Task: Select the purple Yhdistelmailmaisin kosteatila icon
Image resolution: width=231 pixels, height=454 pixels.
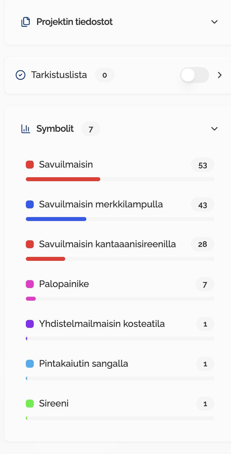Action: [30, 324]
